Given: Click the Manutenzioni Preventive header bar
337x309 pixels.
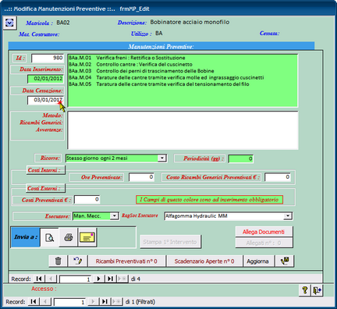Looking at the screenshot, I should [x=161, y=47].
